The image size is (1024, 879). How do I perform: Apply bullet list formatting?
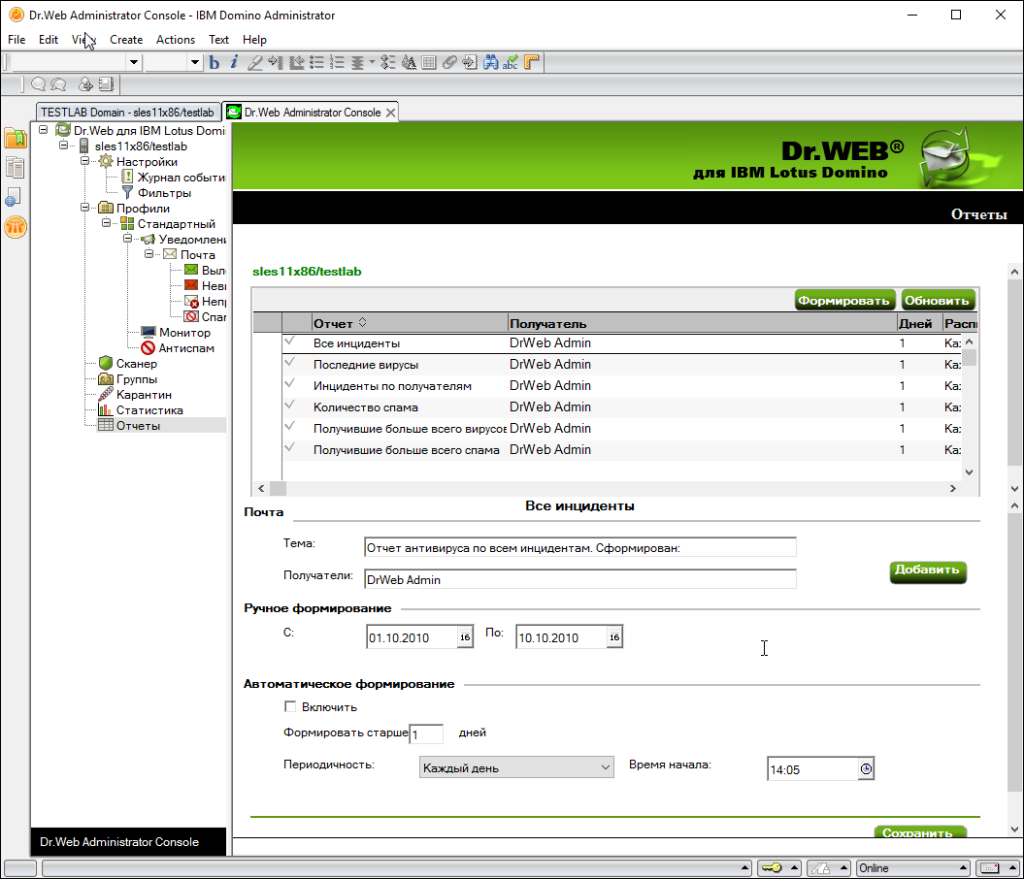[x=316, y=63]
